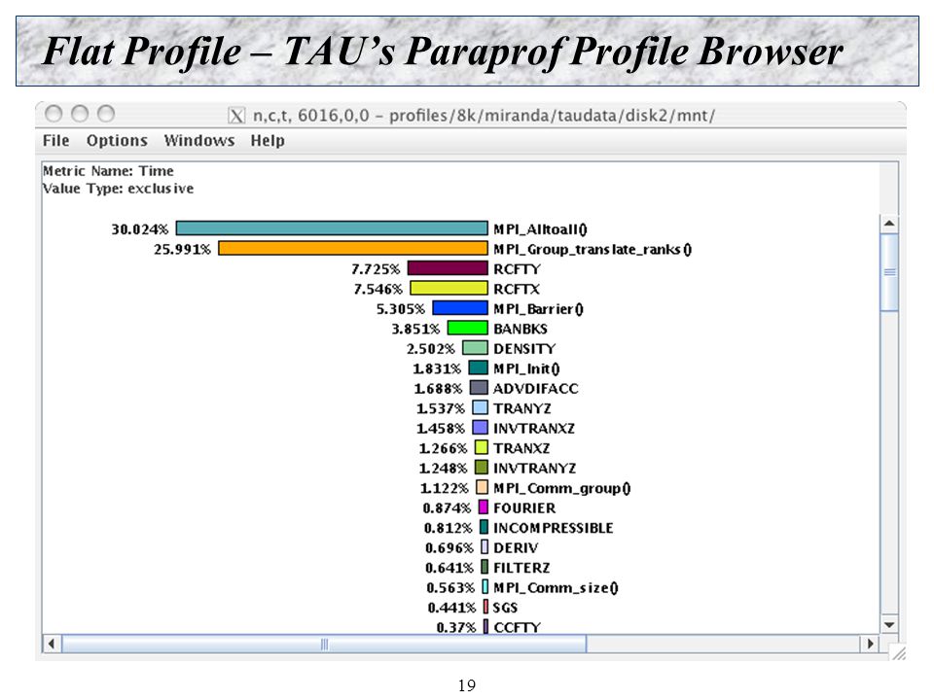Viewport: 934px width, 700px height.
Task: Click the Metric Name: Time text
Action: 108,171
